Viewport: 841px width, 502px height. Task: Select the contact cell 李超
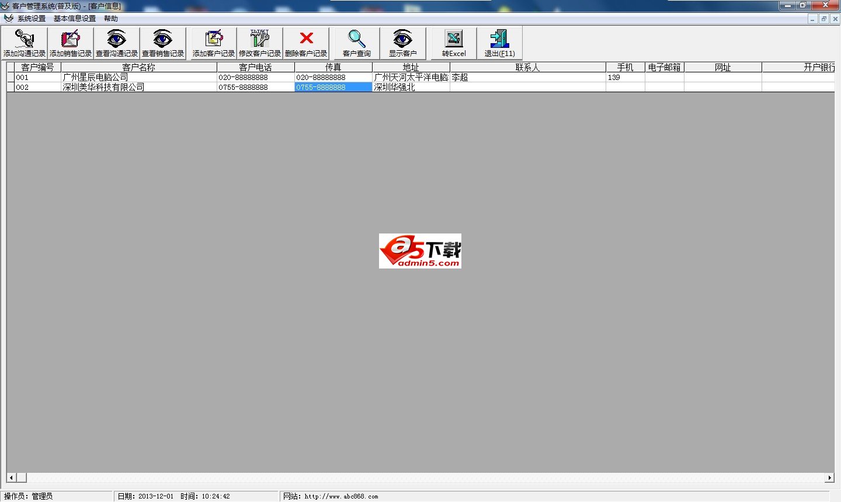coord(528,77)
